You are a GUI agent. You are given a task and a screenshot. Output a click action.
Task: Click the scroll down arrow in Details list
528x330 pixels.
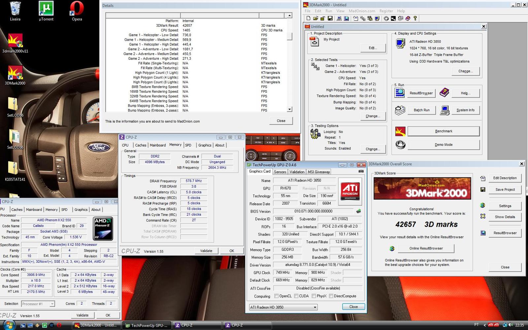click(x=289, y=109)
